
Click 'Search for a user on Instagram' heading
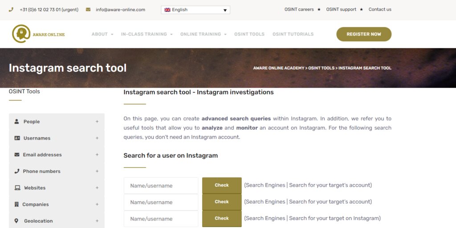pyautogui.click(x=171, y=156)
